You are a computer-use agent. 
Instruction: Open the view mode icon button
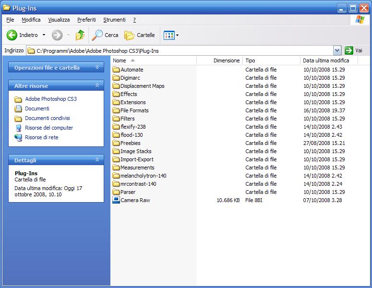pos(169,36)
